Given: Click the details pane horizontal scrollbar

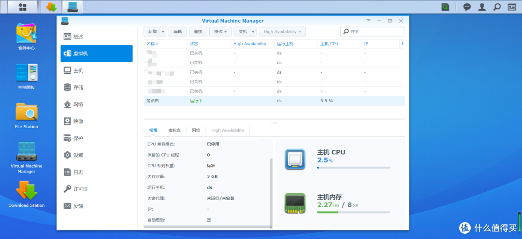Looking at the screenshot, I should coord(208,227).
